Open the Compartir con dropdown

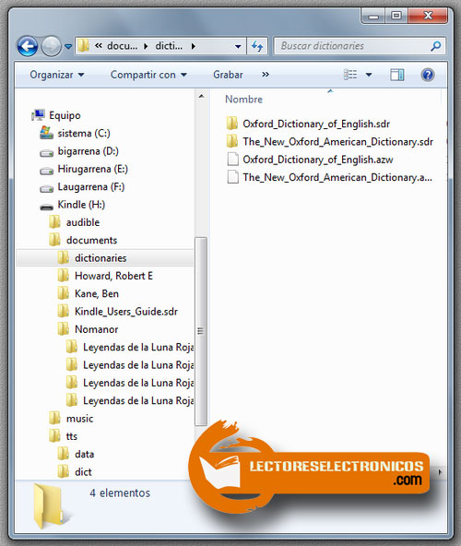click(x=148, y=75)
